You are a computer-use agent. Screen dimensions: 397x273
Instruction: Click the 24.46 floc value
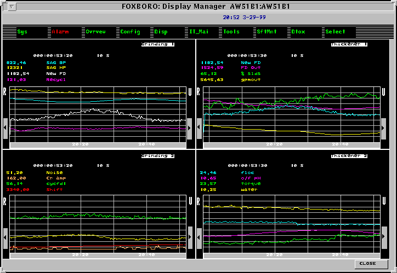208,173
